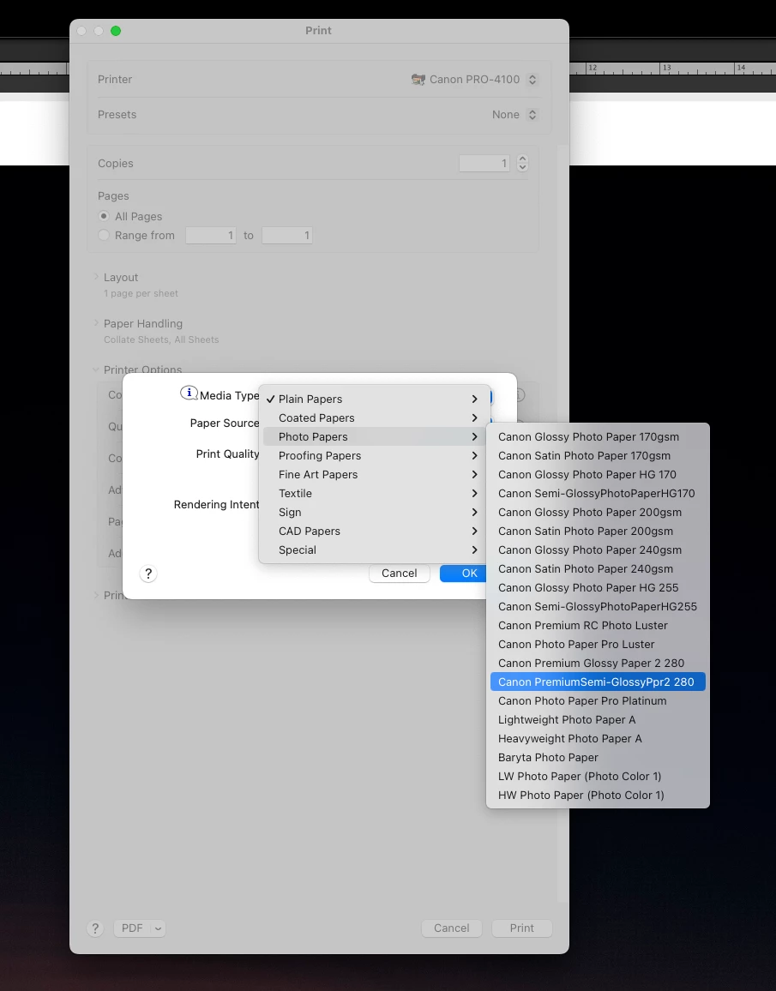Click the green zoom window button
Image resolution: width=776 pixels, height=991 pixels.
116,31
